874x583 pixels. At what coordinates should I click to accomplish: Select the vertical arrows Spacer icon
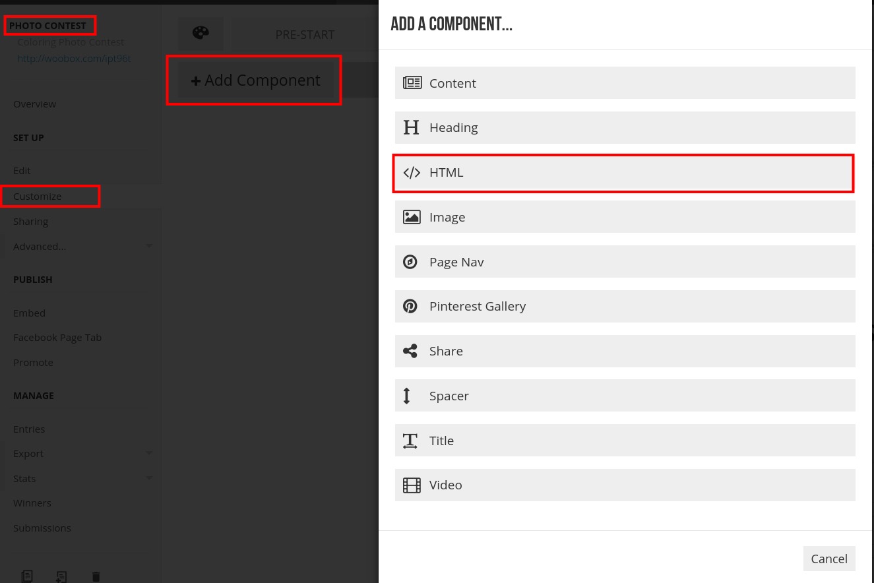pos(407,396)
